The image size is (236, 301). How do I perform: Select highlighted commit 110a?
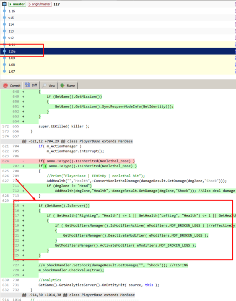pyautogui.click(x=118, y=51)
